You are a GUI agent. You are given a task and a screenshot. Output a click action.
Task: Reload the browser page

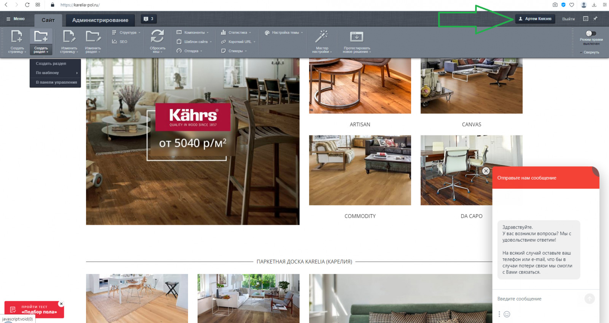27,5
